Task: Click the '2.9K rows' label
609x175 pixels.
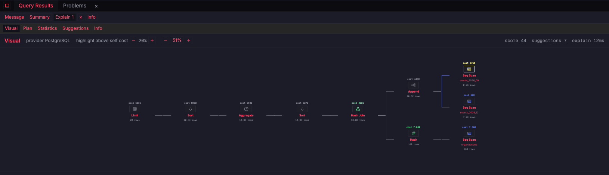Action: tap(469, 85)
